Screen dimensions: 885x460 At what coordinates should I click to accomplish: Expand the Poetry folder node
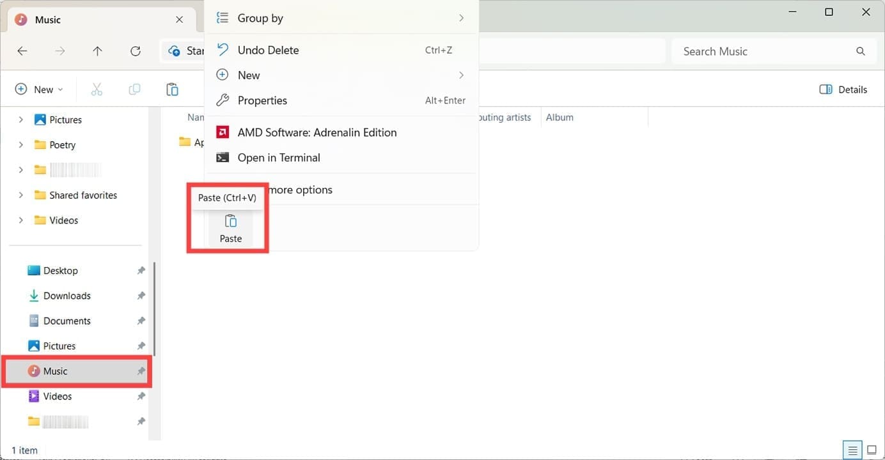point(20,145)
